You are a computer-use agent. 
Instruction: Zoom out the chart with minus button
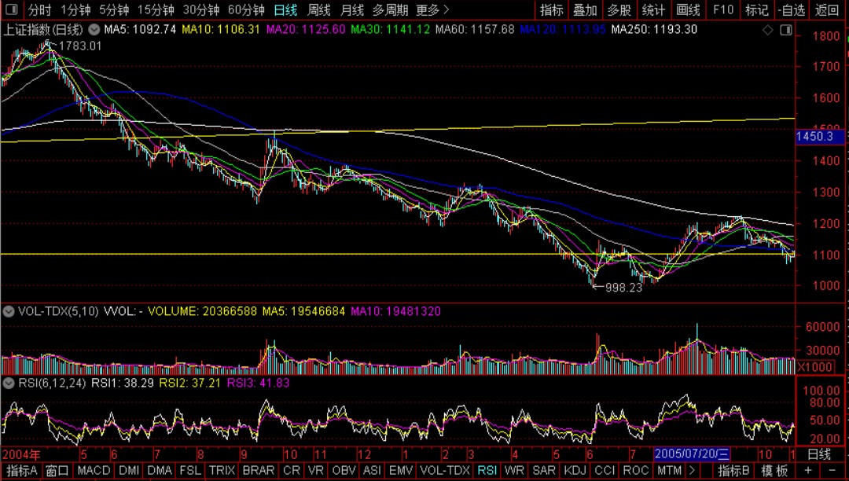[x=832, y=471]
